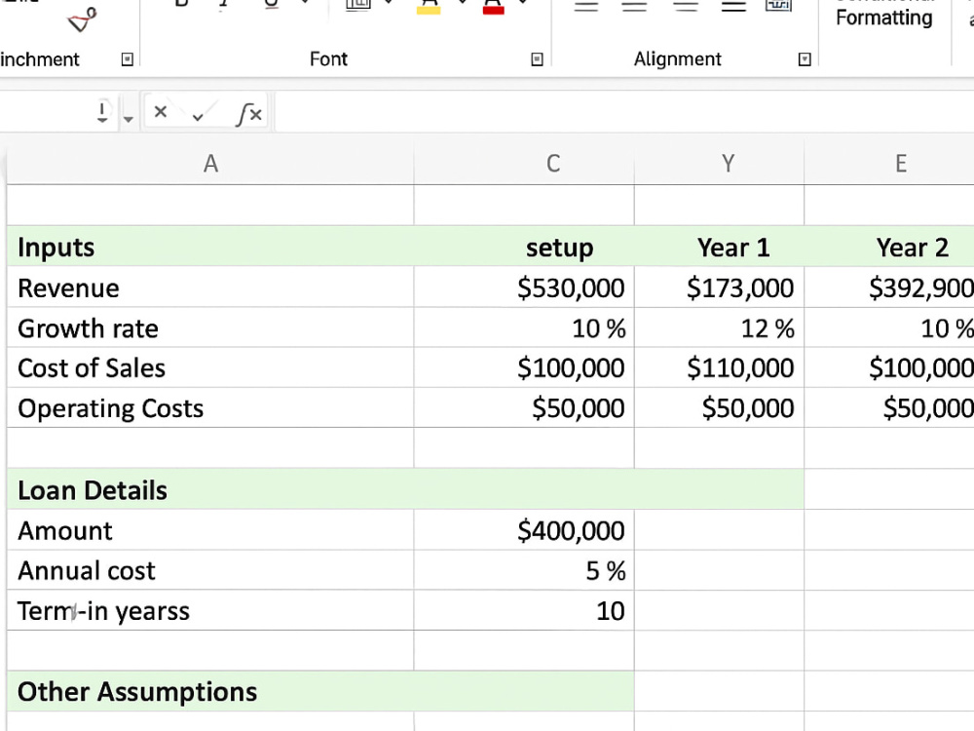Expand the Name Box dropdown arrow
Image resolution: width=974 pixels, height=731 pixels.
point(128,119)
